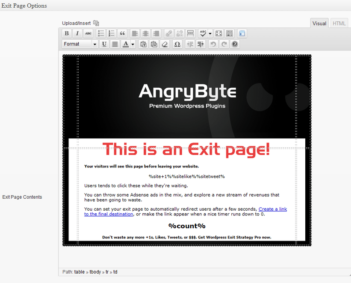Select 'td' in the element path
This screenshot has width=351, height=283.
tap(115, 272)
